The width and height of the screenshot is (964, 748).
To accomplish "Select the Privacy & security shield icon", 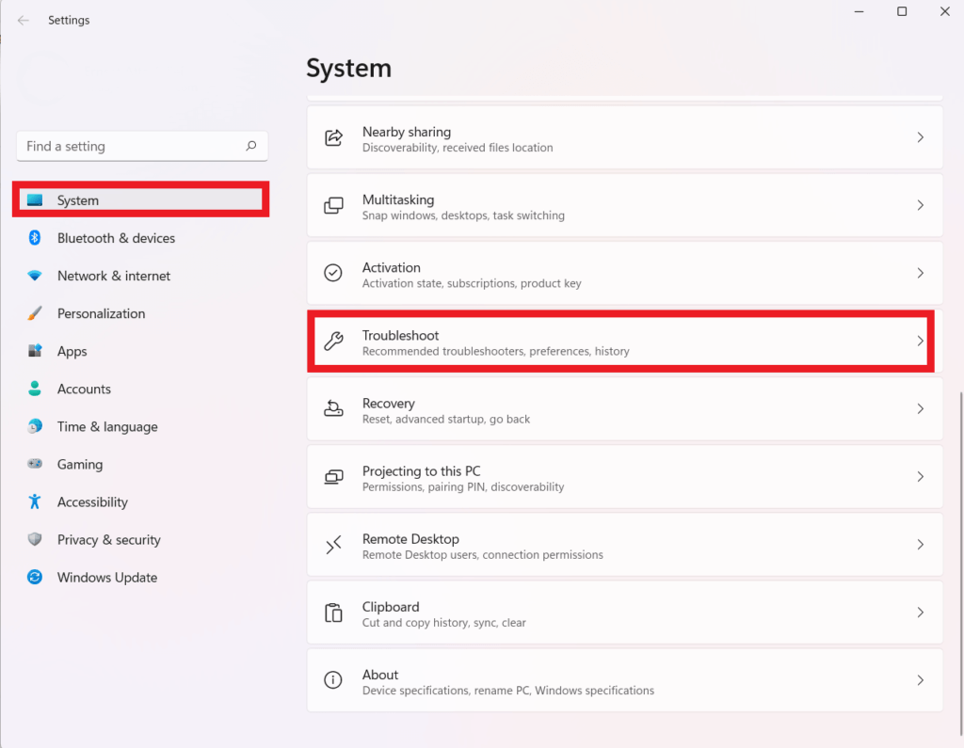I will coord(35,539).
